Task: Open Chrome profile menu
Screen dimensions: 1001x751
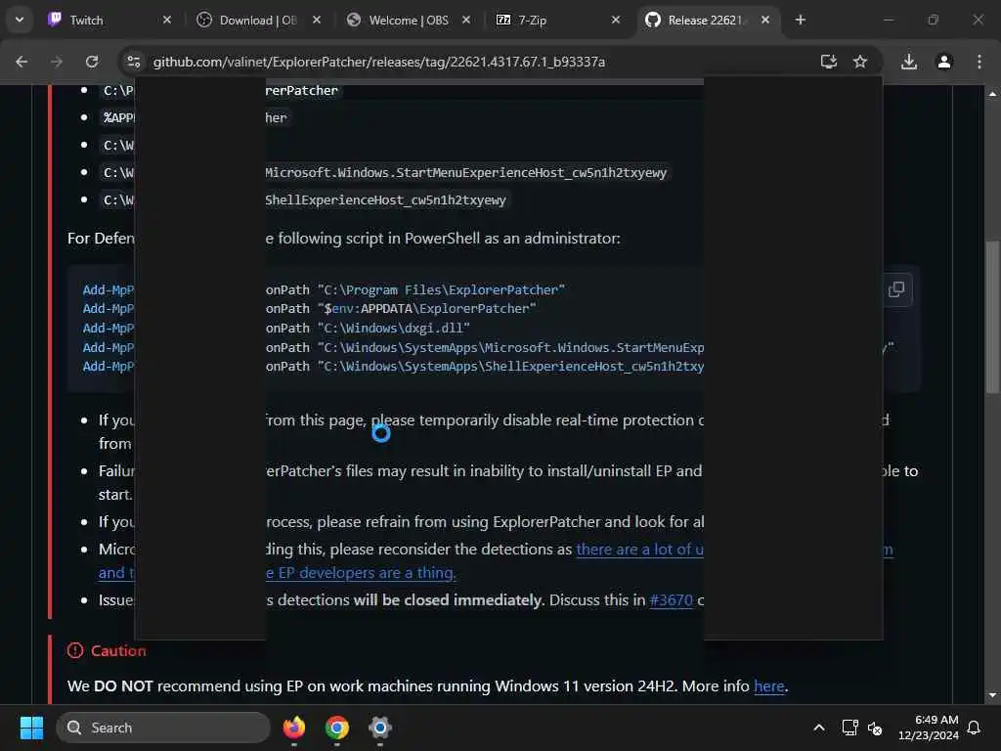Action: tap(944, 62)
